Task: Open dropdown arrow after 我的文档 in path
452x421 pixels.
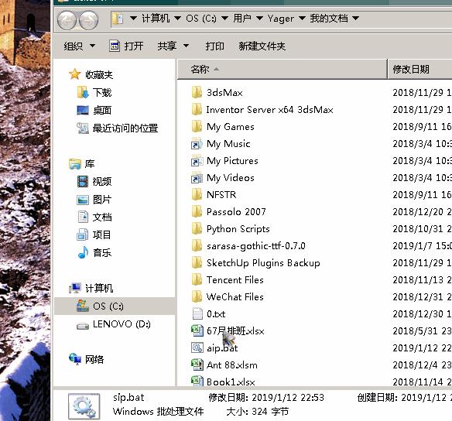Action: 356,19
